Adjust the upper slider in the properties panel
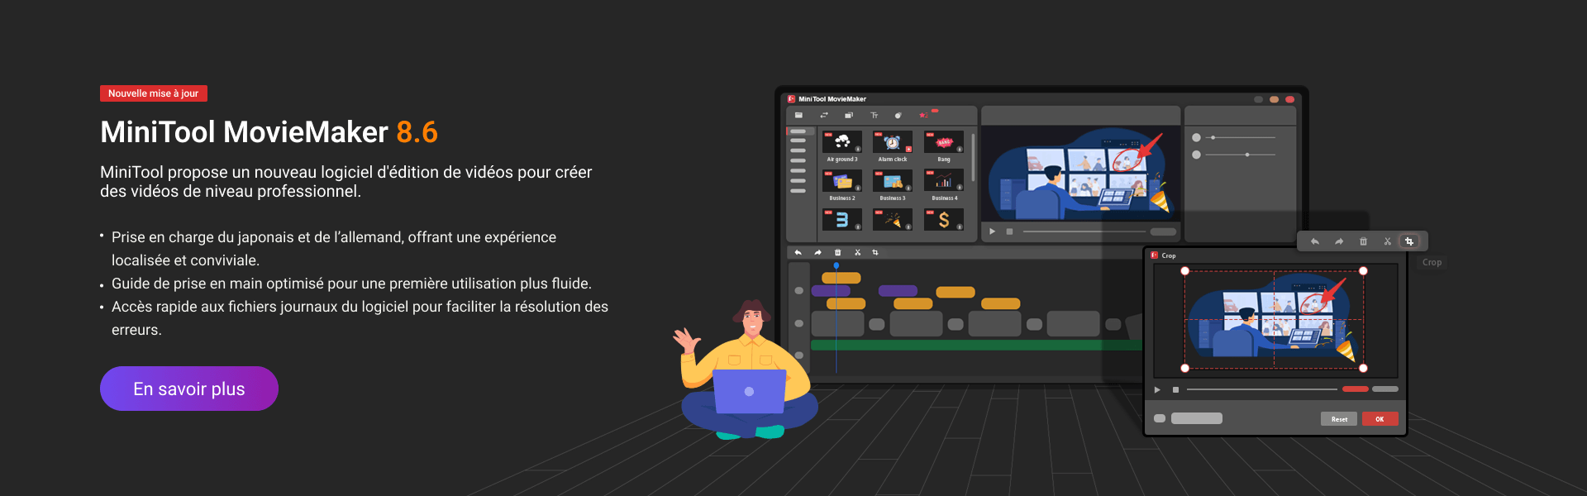Image resolution: width=1587 pixels, height=496 pixels. pos(1240,137)
